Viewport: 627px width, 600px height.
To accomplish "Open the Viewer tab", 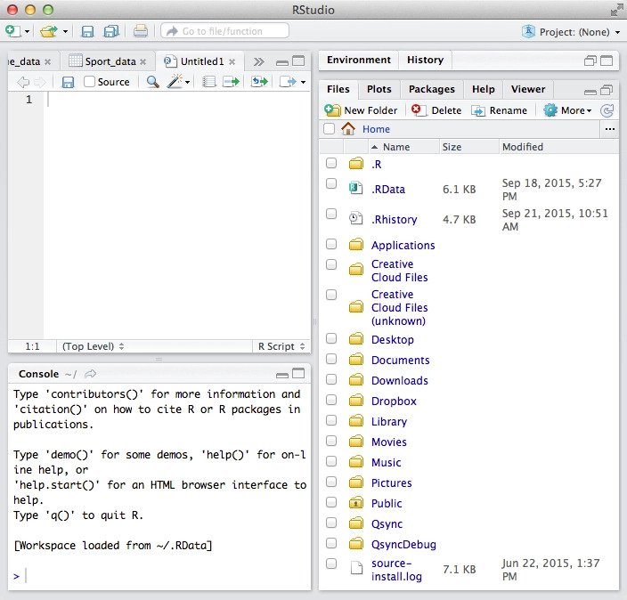I will click(528, 89).
